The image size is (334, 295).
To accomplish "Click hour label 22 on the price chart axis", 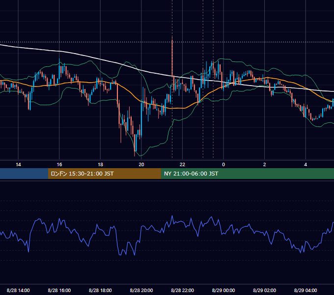I will point(183,165).
